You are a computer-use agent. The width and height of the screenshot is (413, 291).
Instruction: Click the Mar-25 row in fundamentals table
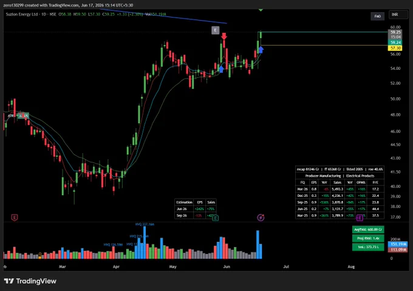click(x=340, y=216)
